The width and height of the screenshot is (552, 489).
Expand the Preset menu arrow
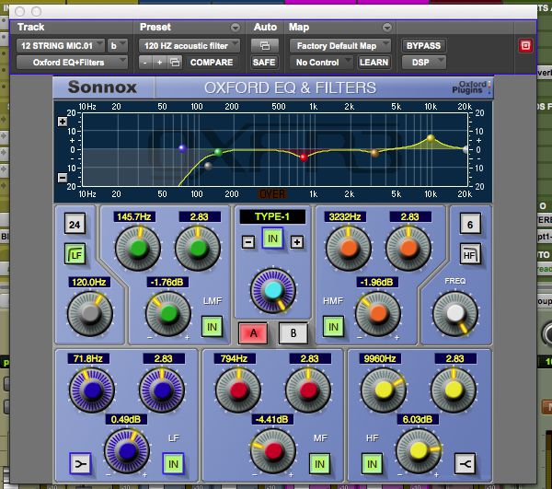236,27
